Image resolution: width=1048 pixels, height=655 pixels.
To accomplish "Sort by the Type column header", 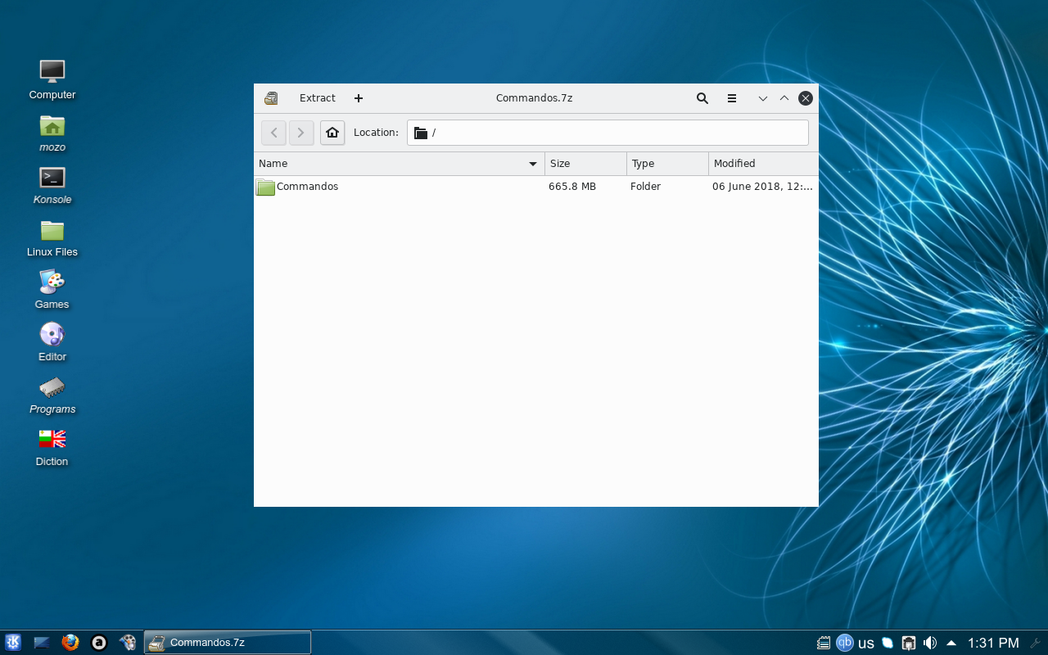I will (668, 164).
